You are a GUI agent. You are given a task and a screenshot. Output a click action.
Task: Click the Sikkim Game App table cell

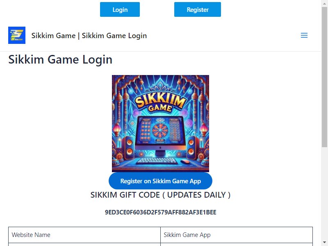pyautogui.click(x=237, y=235)
